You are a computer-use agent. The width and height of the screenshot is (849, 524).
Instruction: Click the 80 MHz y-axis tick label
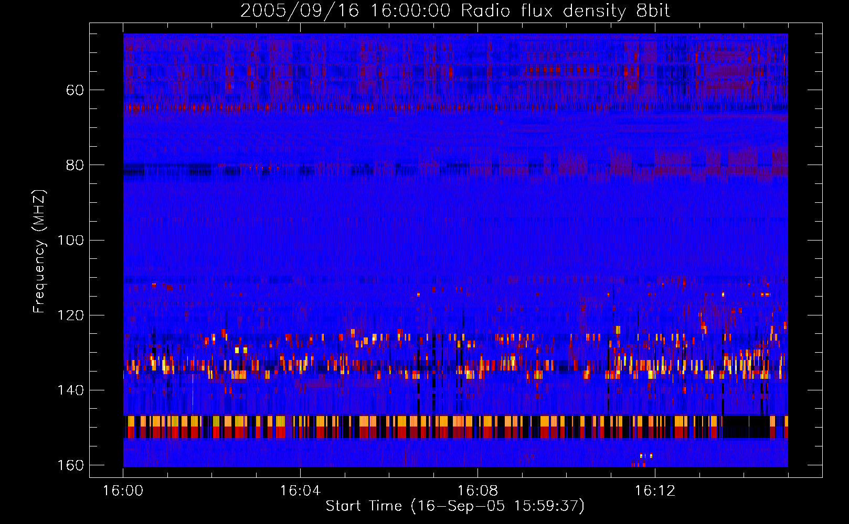coord(75,165)
